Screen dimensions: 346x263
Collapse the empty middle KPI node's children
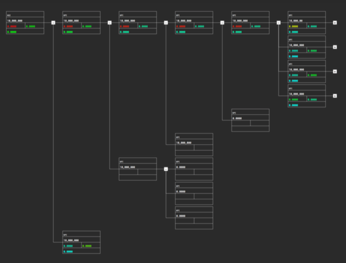166,169
